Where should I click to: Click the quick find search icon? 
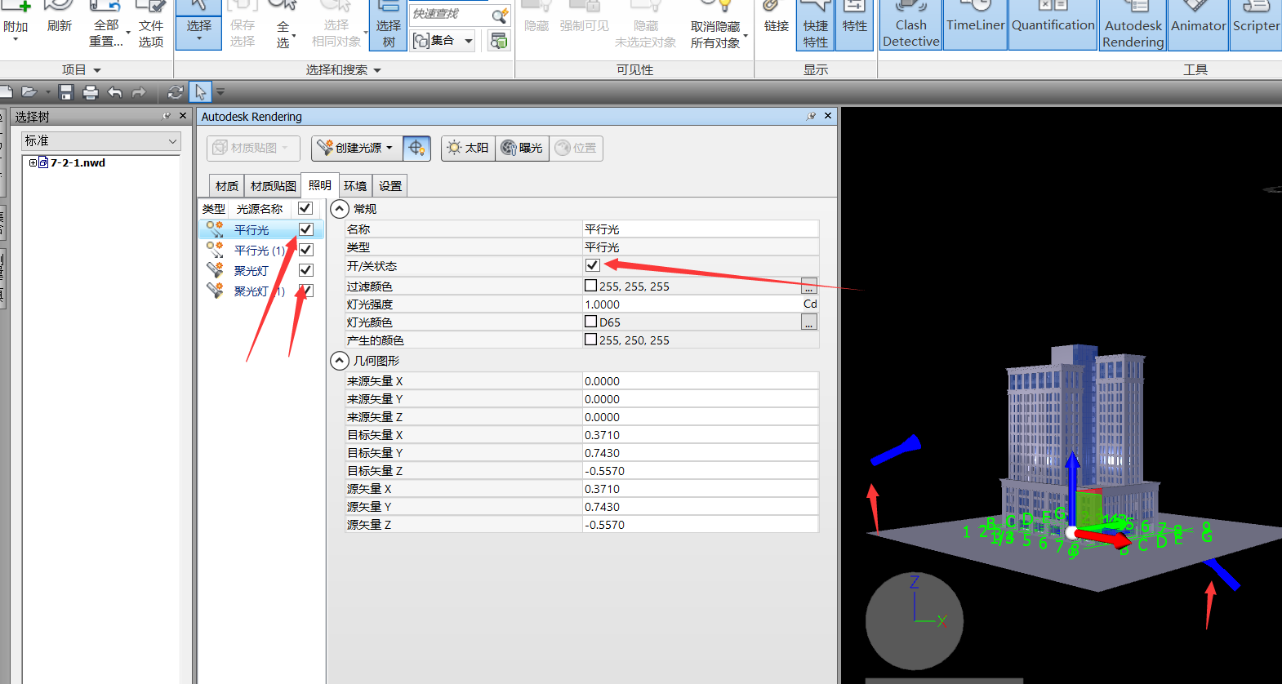click(500, 15)
